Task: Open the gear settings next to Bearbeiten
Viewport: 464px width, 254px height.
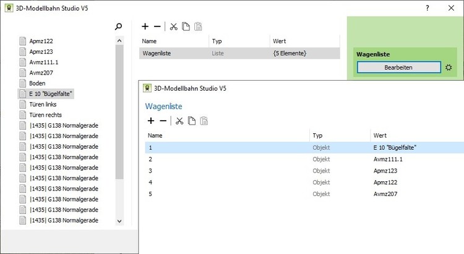Action: point(449,67)
